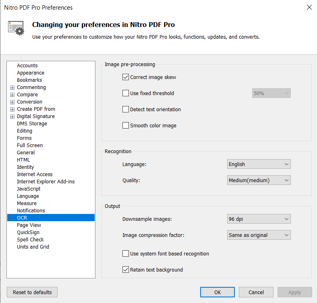Close the Nitro PDF Pro Preferences dialog
Image resolution: width=317 pixels, height=303 pixels.
(309, 8)
